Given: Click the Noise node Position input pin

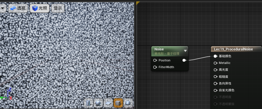Looking at the screenshot, I should pyautogui.click(x=155, y=60).
